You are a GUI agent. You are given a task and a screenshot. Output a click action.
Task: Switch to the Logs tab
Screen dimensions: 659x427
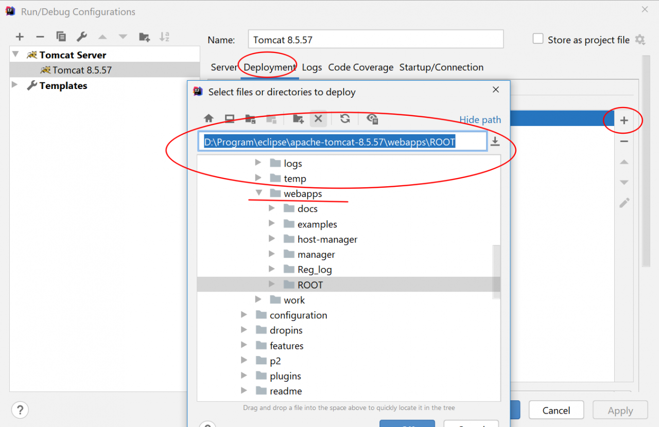(x=312, y=67)
